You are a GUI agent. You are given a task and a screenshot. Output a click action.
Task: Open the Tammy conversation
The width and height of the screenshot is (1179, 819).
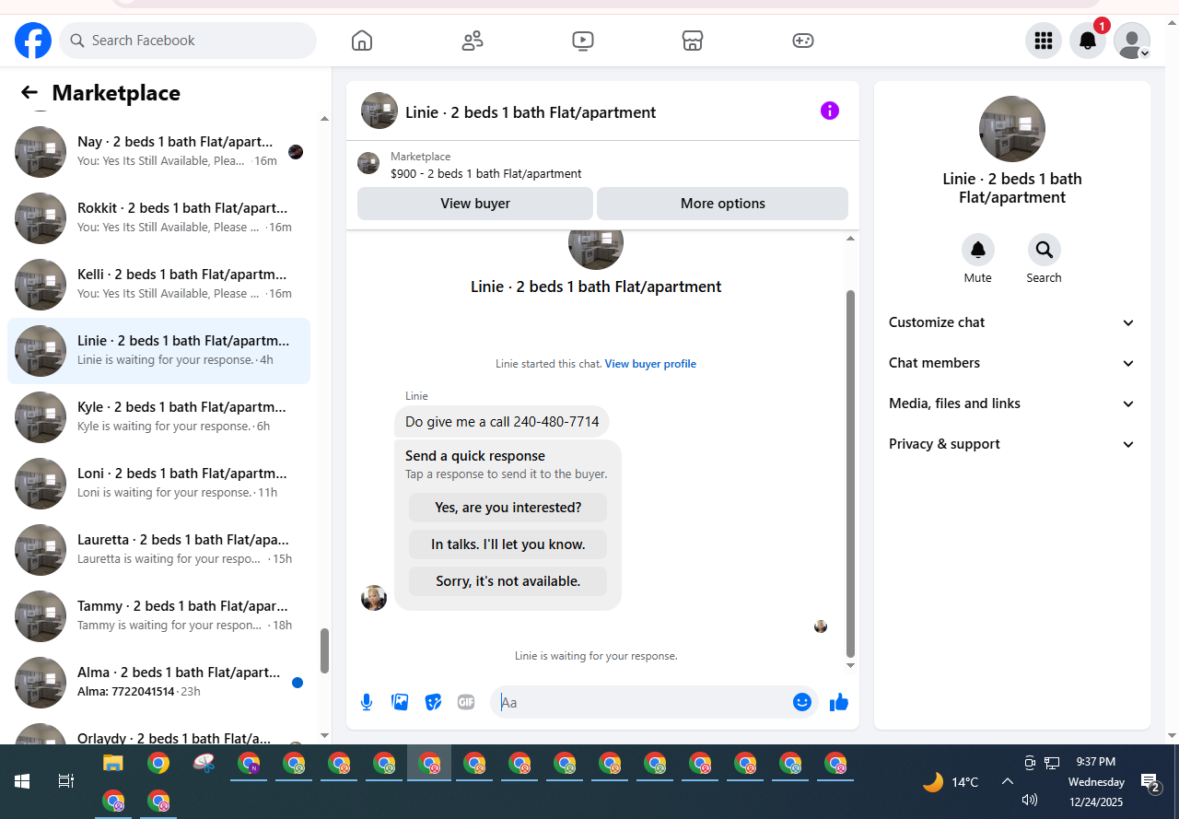[x=158, y=616]
